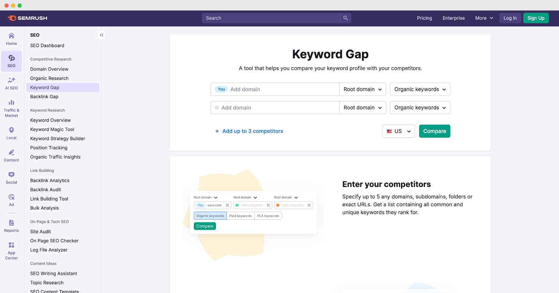Image resolution: width=559 pixels, height=293 pixels.
Task: Open the Root domain dropdown
Action: click(362, 89)
